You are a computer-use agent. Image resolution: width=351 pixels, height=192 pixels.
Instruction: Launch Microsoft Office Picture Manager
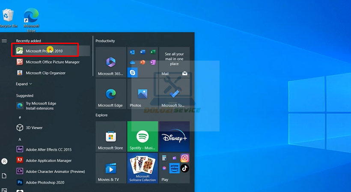tap(52, 62)
